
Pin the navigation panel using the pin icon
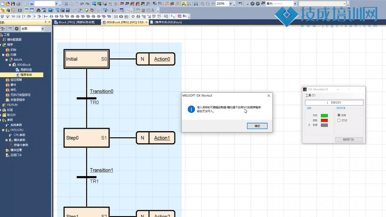pos(46,22)
